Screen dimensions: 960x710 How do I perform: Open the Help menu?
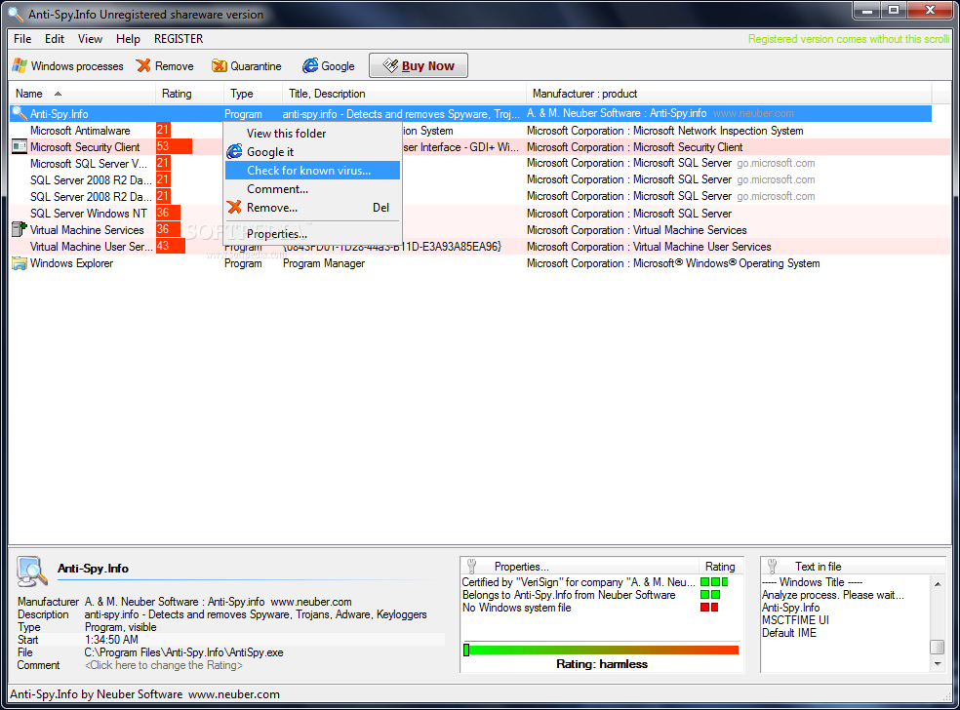coord(128,39)
